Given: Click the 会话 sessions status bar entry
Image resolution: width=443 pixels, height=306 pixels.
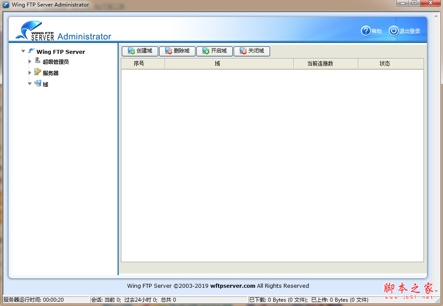Looking at the screenshot, I should point(169,300).
